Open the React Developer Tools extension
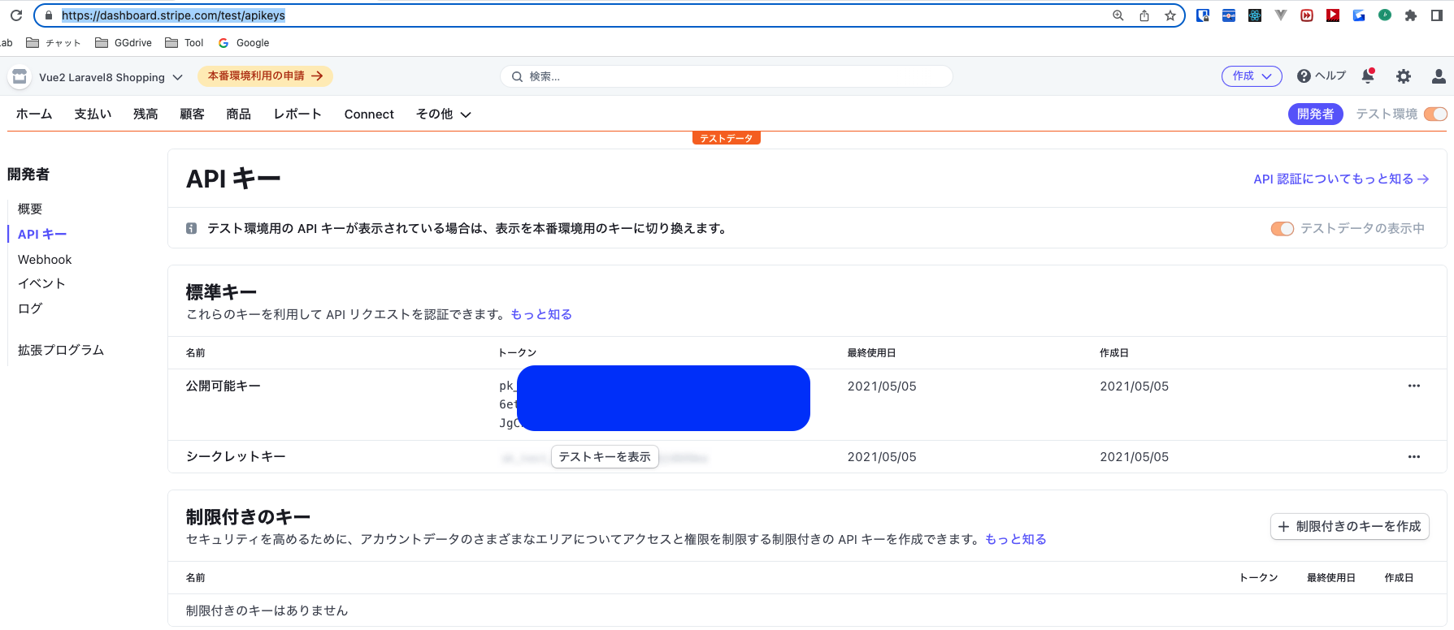Screen dimensions: 1454x630 coord(1255,15)
